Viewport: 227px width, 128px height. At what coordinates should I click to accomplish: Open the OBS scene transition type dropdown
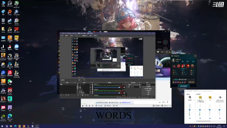point(133,85)
